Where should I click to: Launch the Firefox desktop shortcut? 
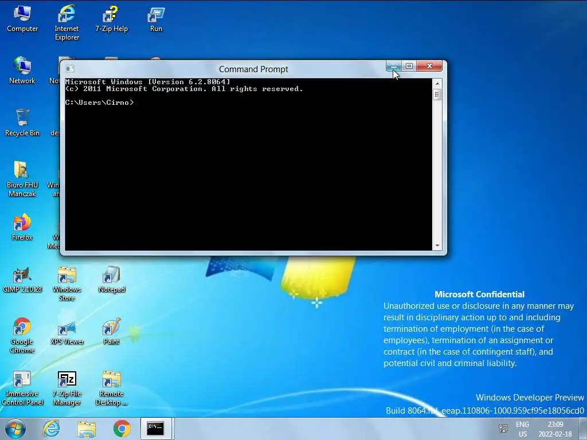[22, 227]
